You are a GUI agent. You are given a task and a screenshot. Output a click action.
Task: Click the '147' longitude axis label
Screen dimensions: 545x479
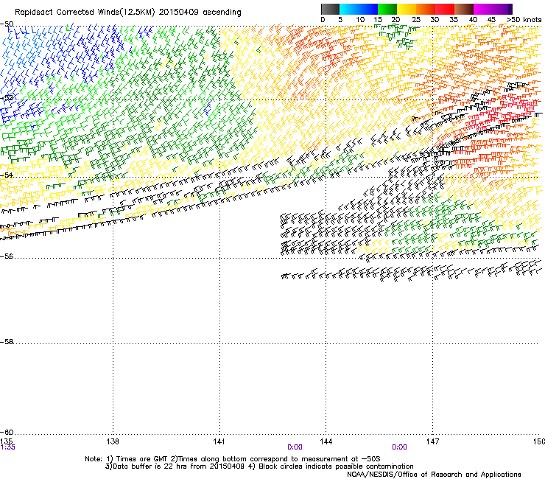point(432,441)
